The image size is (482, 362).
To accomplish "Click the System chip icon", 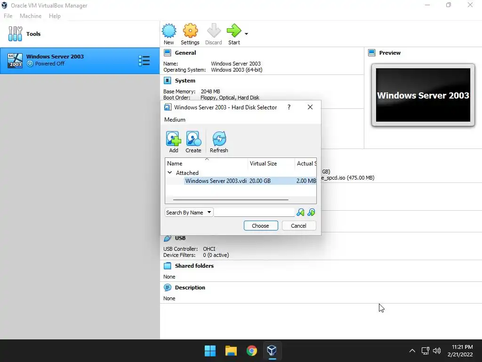I will coord(168,81).
